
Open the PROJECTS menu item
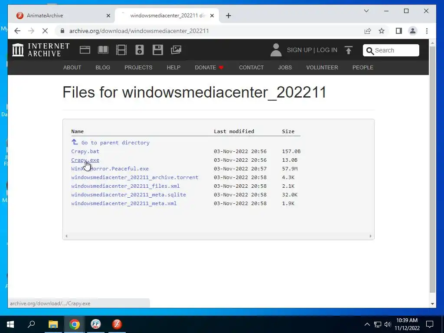tap(138, 67)
